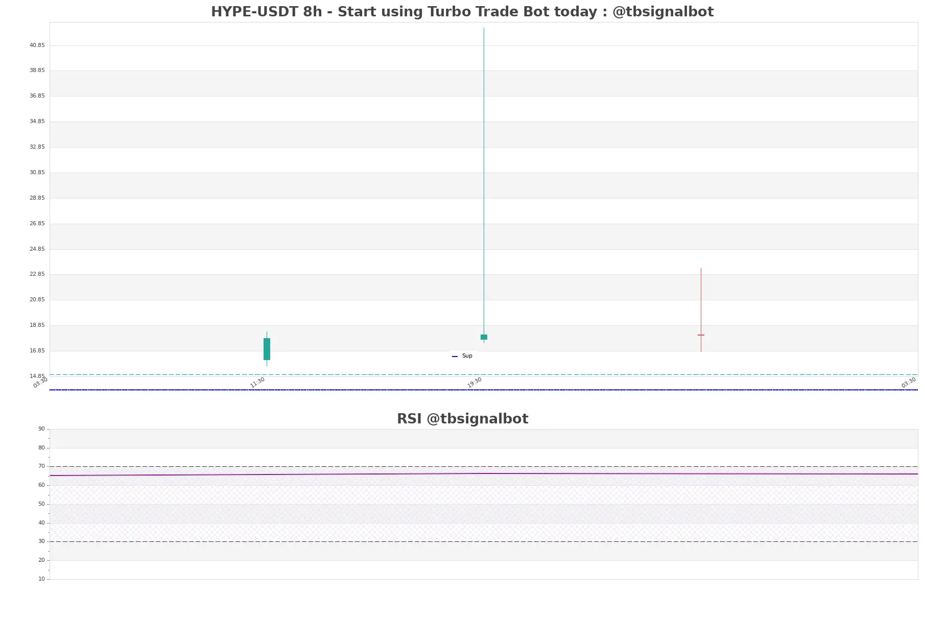The width and height of the screenshot is (925, 617).
Task: Click the tall upper wick of 19:30 candle
Action: point(484,181)
